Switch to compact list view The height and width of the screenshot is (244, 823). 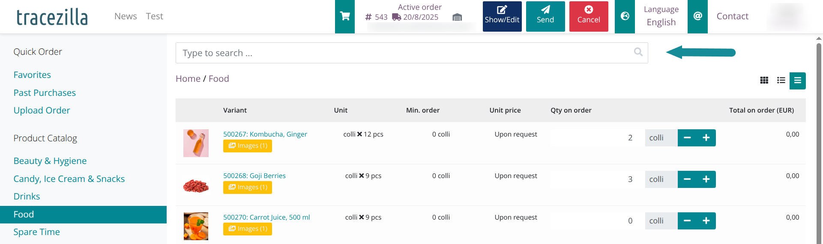click(x=781, y=80)
